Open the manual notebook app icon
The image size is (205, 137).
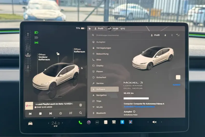pyautogui.click(x=106, y=122)
